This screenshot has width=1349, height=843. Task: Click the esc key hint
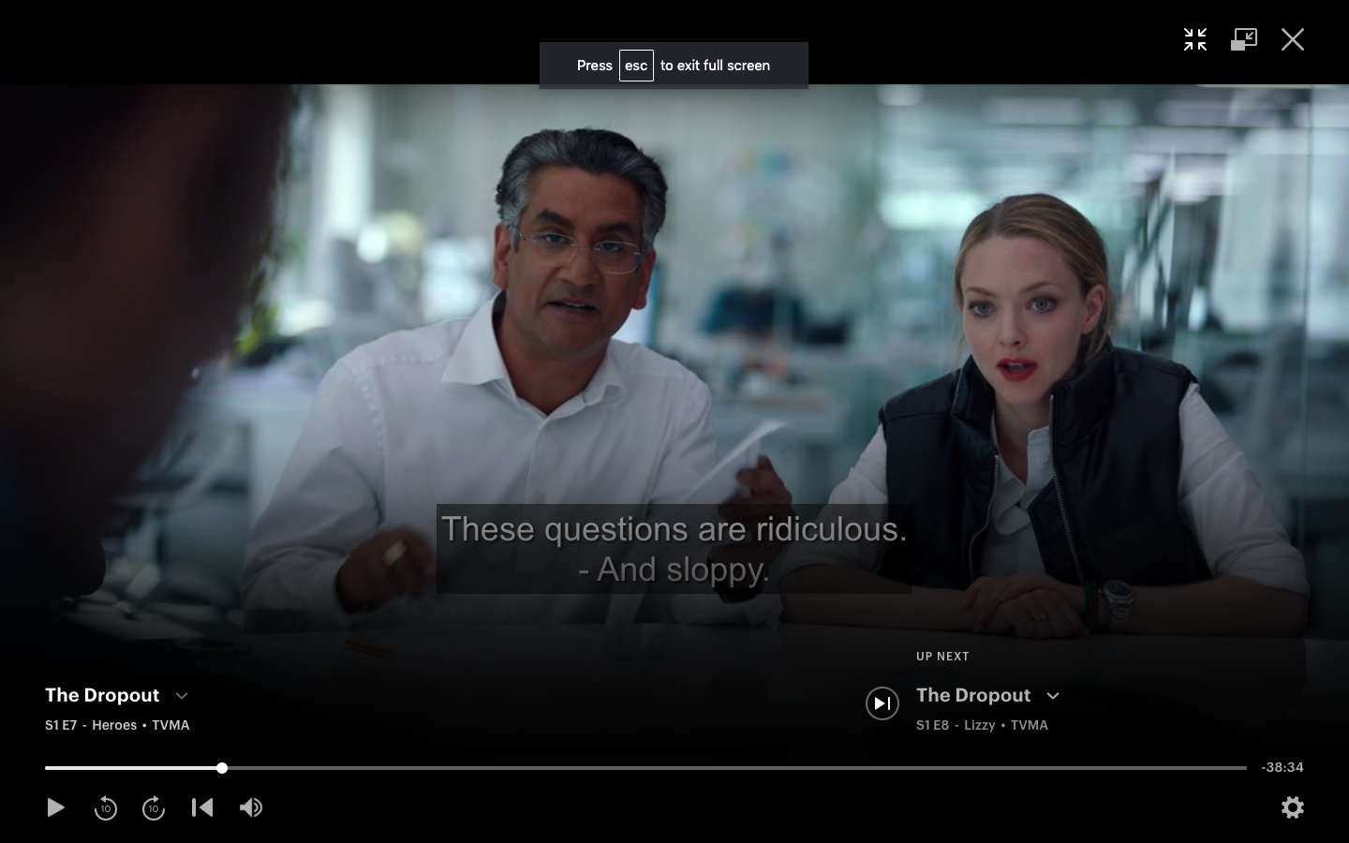point(636,66)
